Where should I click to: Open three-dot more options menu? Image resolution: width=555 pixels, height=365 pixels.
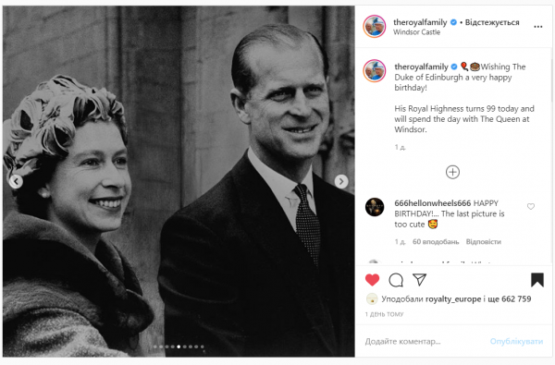click(538, 27)
